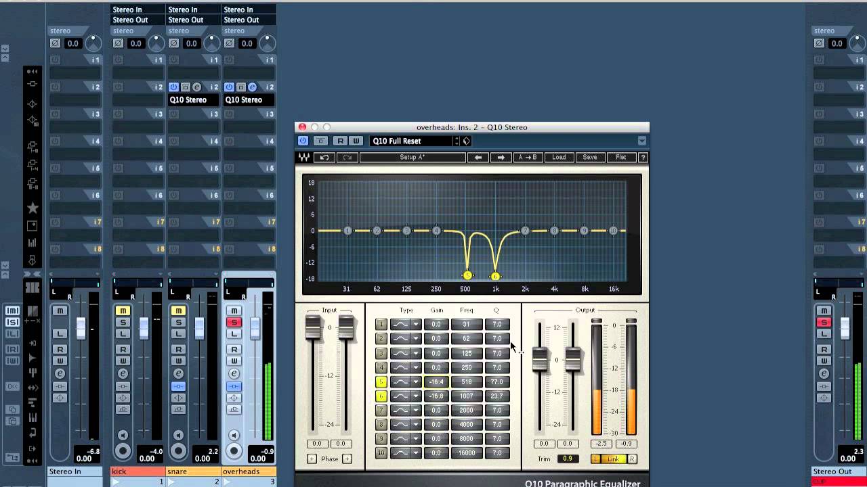Click EQ band 6 node on graph

coord(496,276)
